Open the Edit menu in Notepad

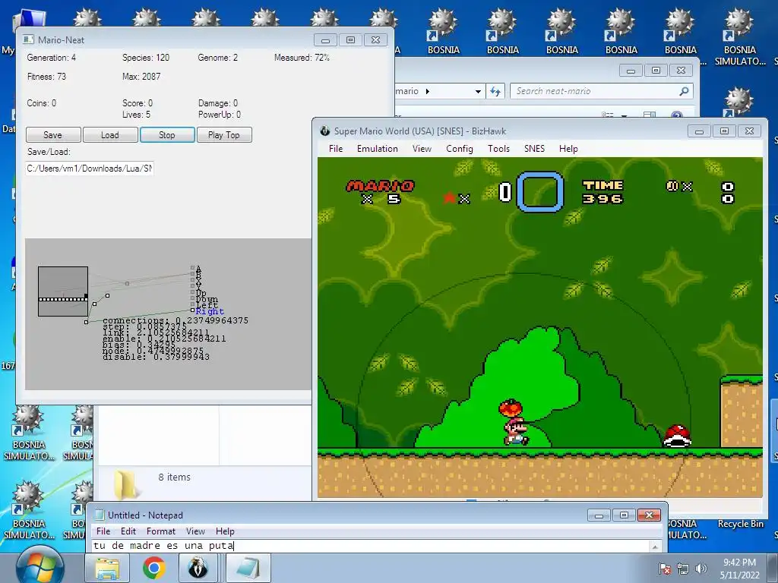coord(128,531)
